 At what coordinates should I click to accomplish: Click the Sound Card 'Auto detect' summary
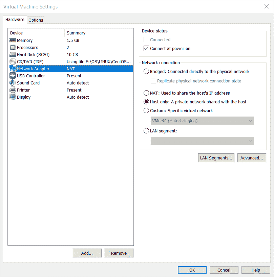pyautogui.click(x=78, y=83)
